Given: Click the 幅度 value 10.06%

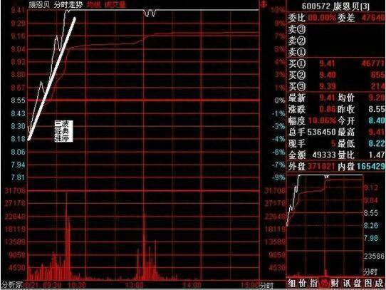Looking at the screenshot, I should coord(322,120).
